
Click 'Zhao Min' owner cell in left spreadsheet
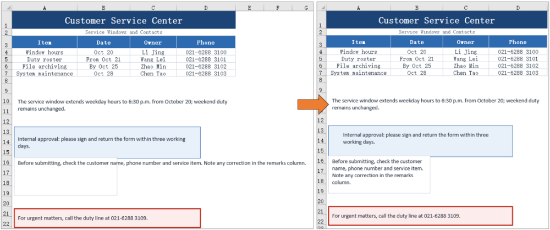pyautogui.click(x=153, y=67)
